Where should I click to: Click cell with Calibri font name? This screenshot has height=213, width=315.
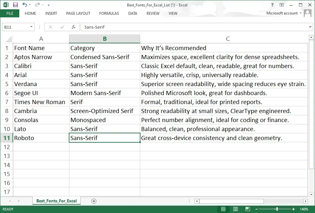point(41,66)
